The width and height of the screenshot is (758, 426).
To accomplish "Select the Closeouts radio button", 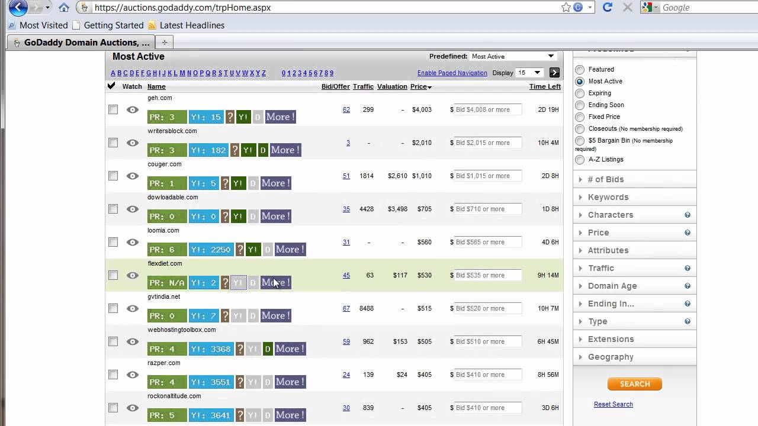I will 580,129.
